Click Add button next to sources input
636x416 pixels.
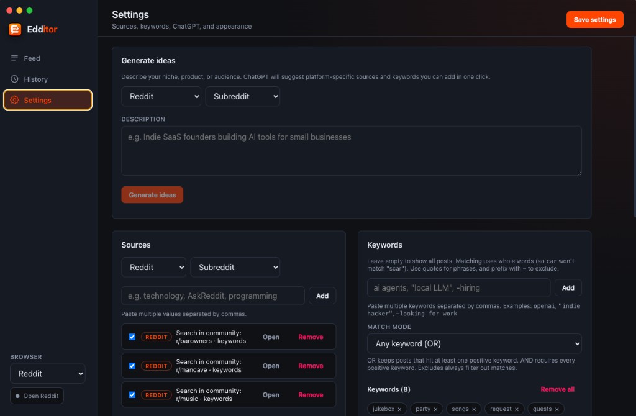tap(322, 296)
